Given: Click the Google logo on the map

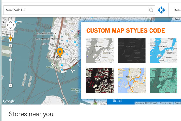Looking at the screenshot, I should tap(9, 101).
